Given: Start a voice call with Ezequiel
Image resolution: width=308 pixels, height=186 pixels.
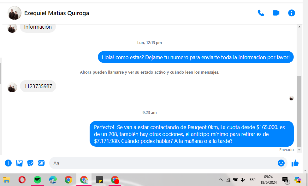Looking at the screenshot, I should pyautogui.click(x=261, y=13).
